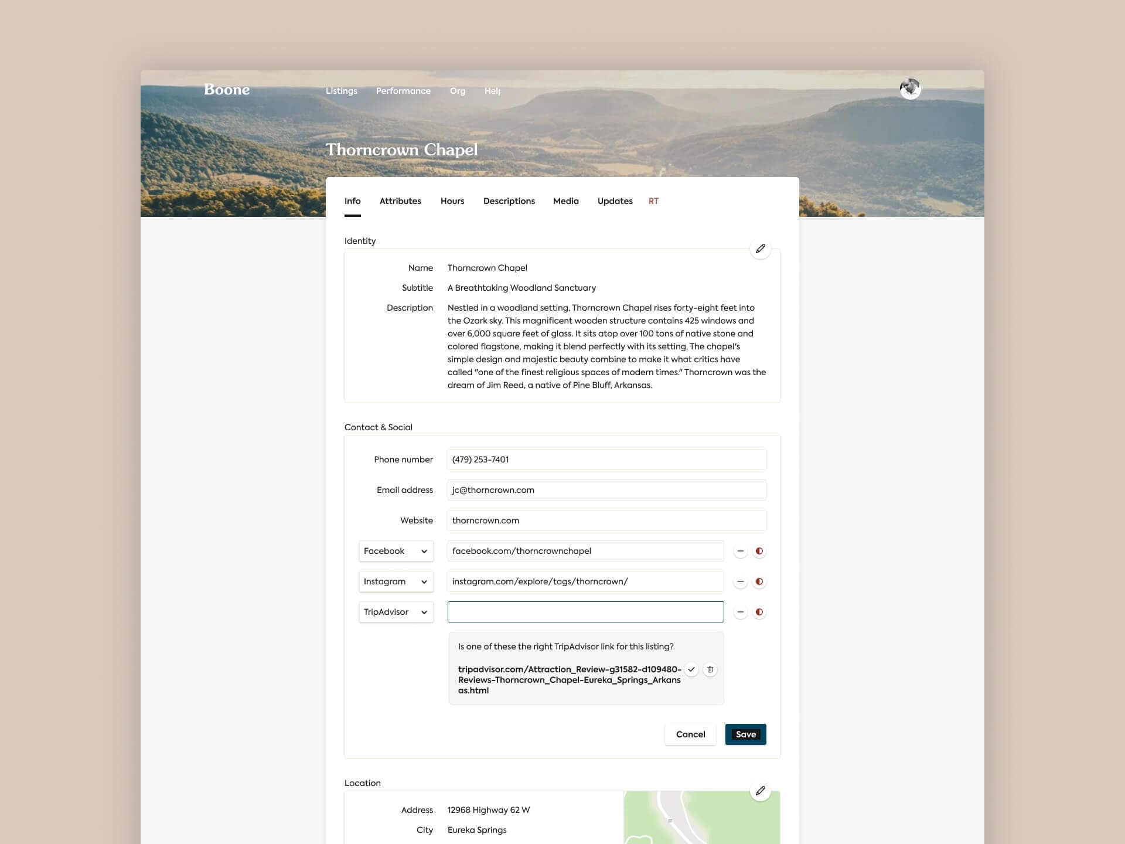Click into the Email address field

(606, 490)
